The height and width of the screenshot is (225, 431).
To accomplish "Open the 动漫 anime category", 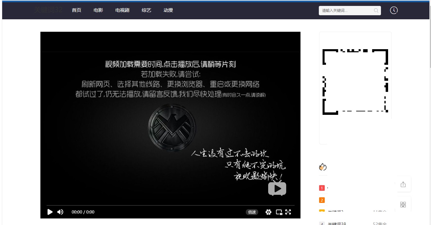I will click(x=168, y=10).
